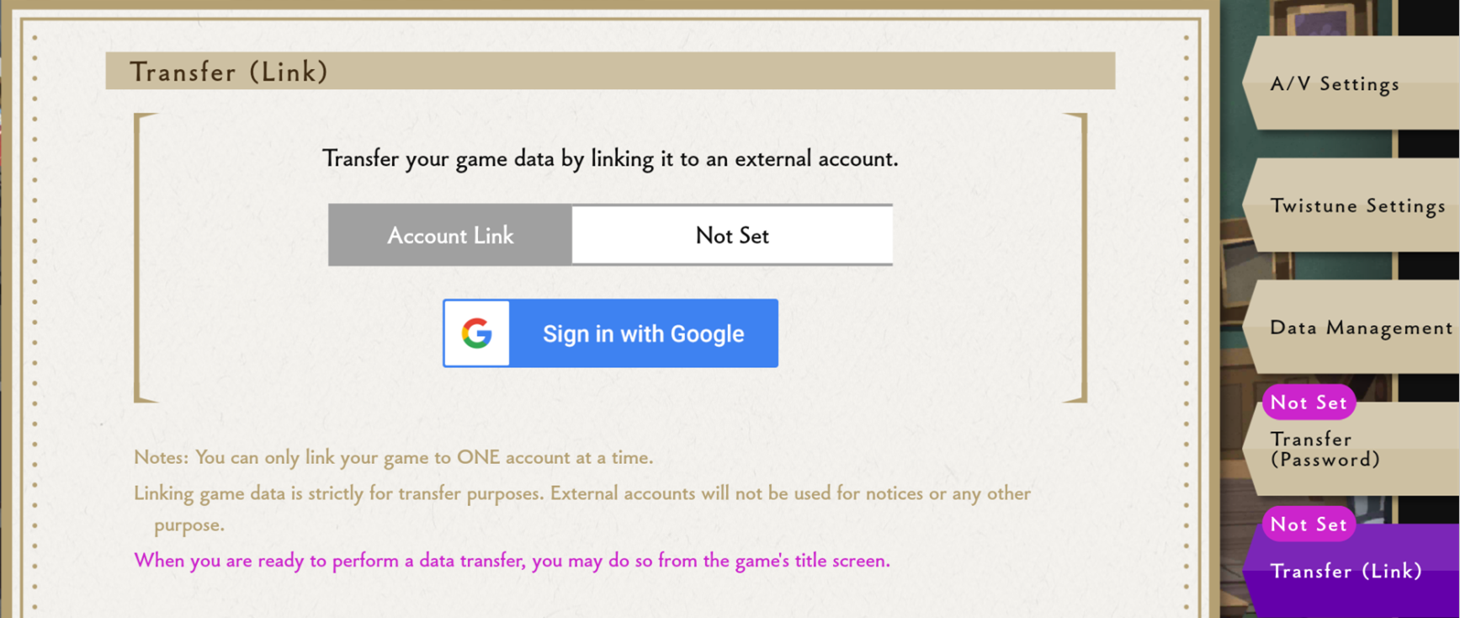
Task: Click the right gold bracket decoration
Action: coord(1075,258)
